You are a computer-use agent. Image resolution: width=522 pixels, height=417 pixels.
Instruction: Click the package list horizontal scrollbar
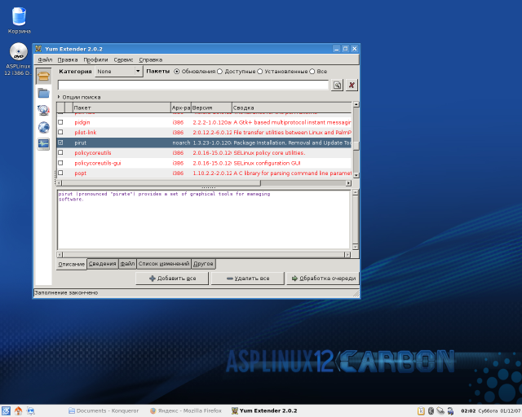tap(161, 183)
